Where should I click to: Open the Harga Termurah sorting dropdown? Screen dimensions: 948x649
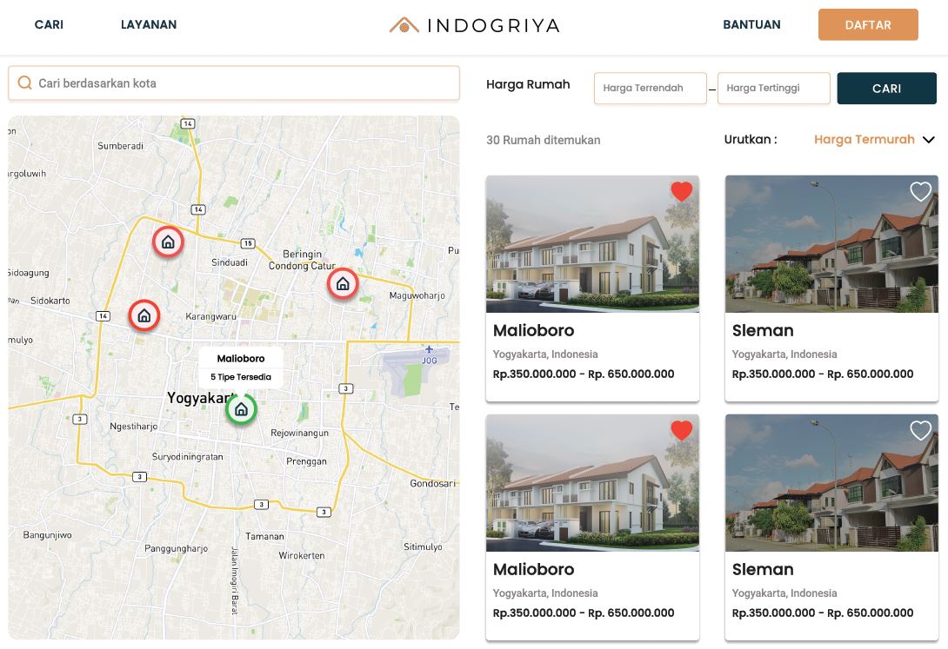pos(864,140)
